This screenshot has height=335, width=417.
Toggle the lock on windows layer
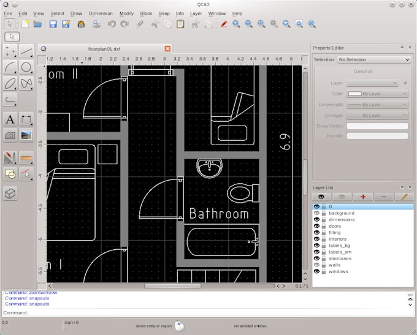coord(324,271)
